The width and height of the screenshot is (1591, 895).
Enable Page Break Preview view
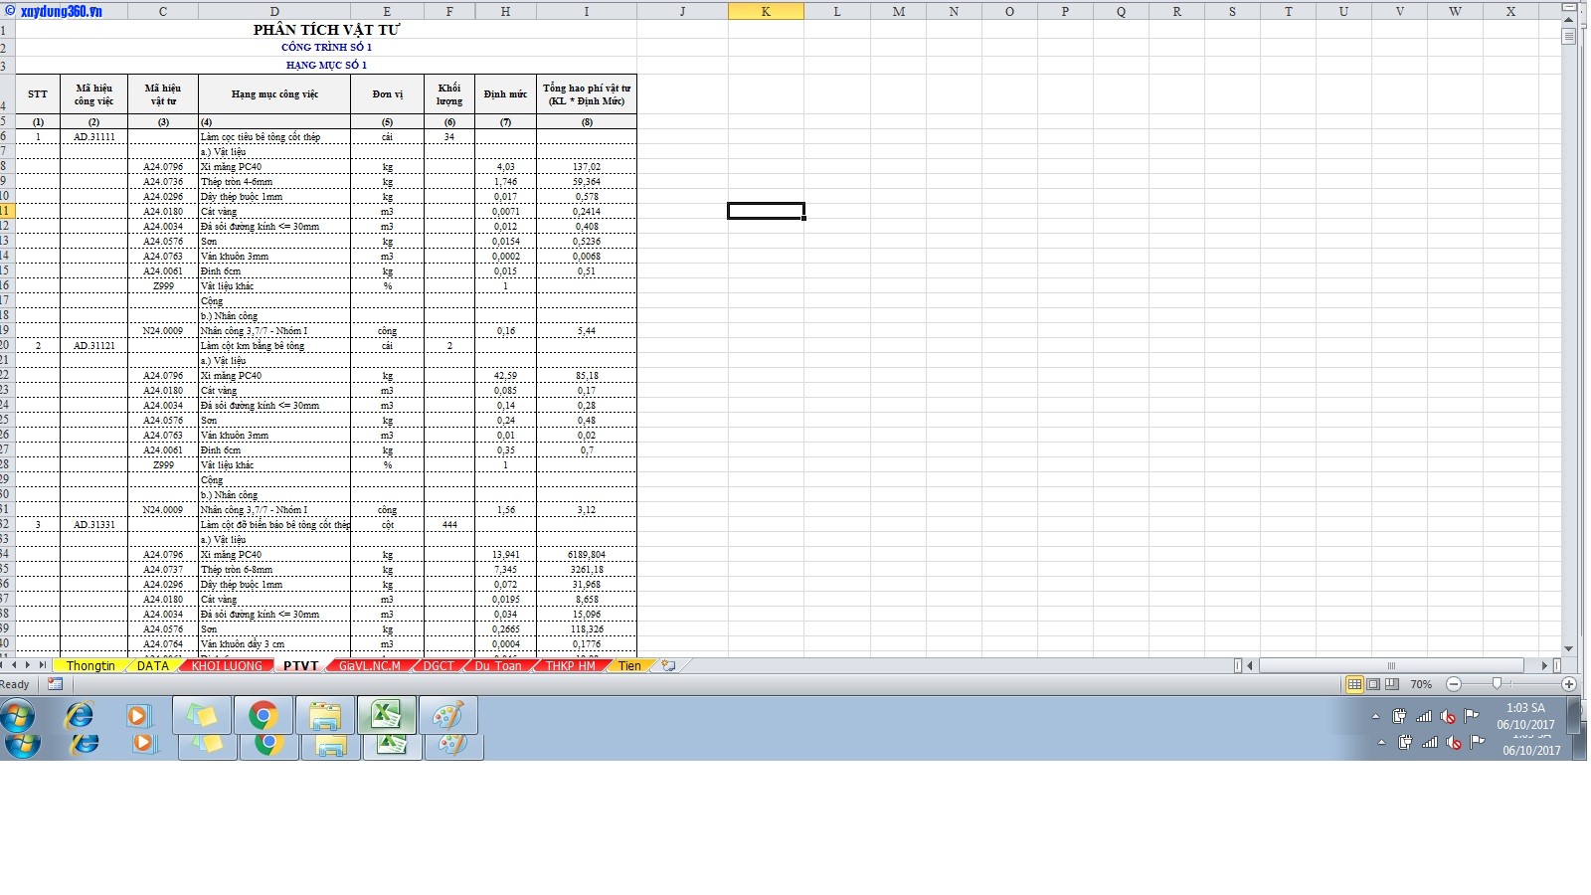point(1391,684)
